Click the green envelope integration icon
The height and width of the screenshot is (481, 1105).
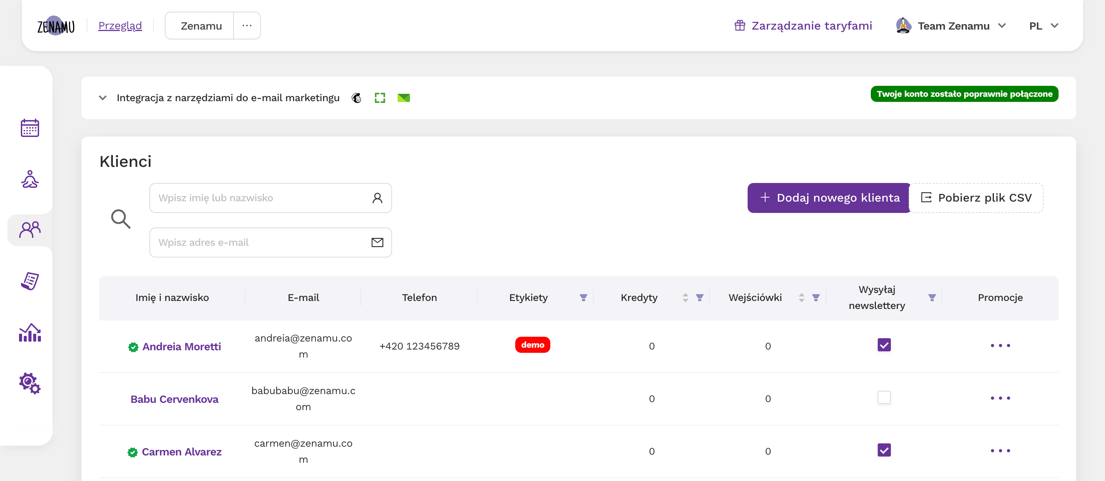tap(404, 98)
